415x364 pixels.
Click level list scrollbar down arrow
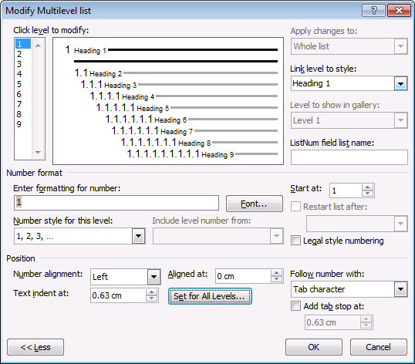(x=38, y=153)
